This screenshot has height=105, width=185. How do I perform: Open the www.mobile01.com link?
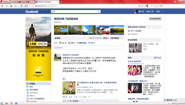pos(85,87)
